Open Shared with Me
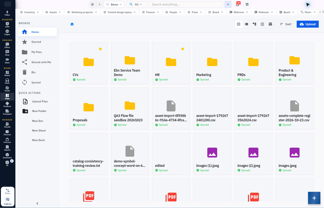 (x=37, y=62)
